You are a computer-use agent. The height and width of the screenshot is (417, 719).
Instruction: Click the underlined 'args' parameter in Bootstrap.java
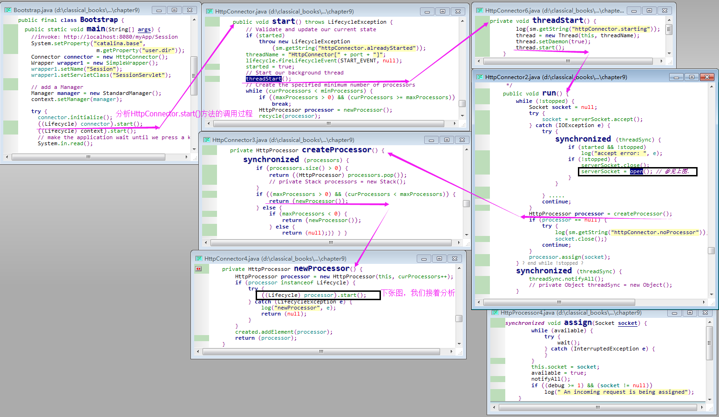[144, 29]
